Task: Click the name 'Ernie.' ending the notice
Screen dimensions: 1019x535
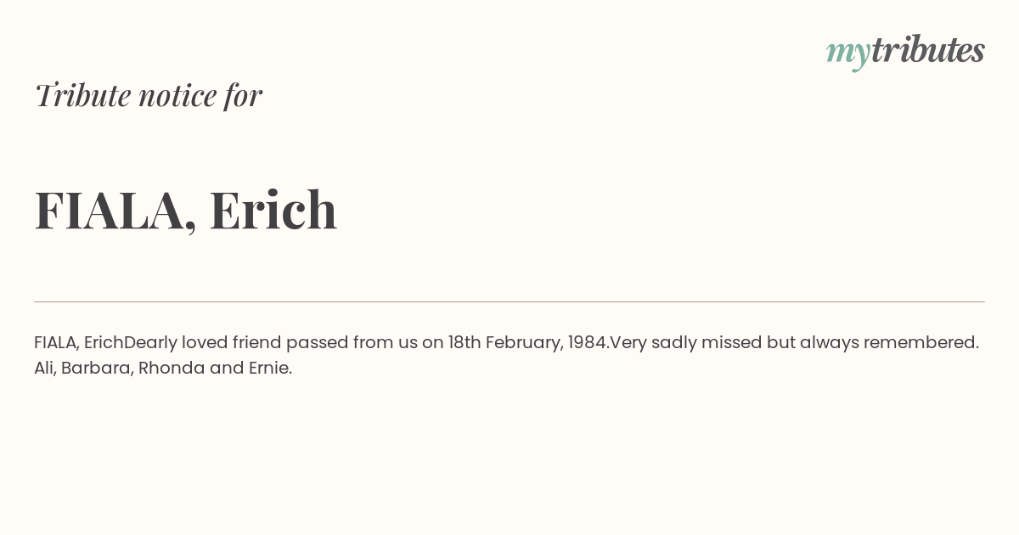Action: coord(270,368)
